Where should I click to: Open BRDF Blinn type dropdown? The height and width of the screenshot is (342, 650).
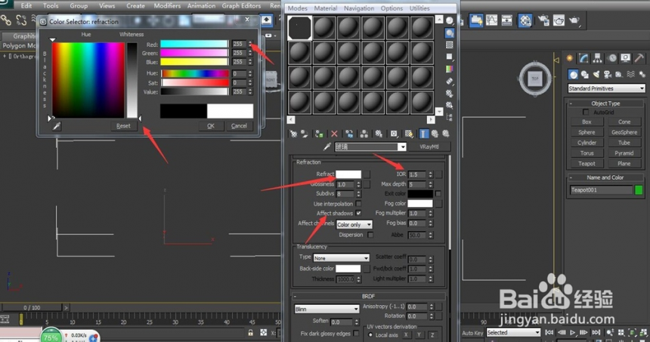coord(327,310)
